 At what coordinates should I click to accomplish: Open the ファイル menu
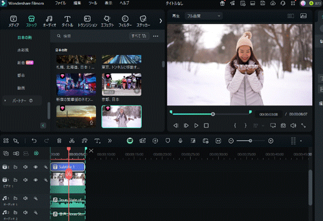(x=61, y=3)
